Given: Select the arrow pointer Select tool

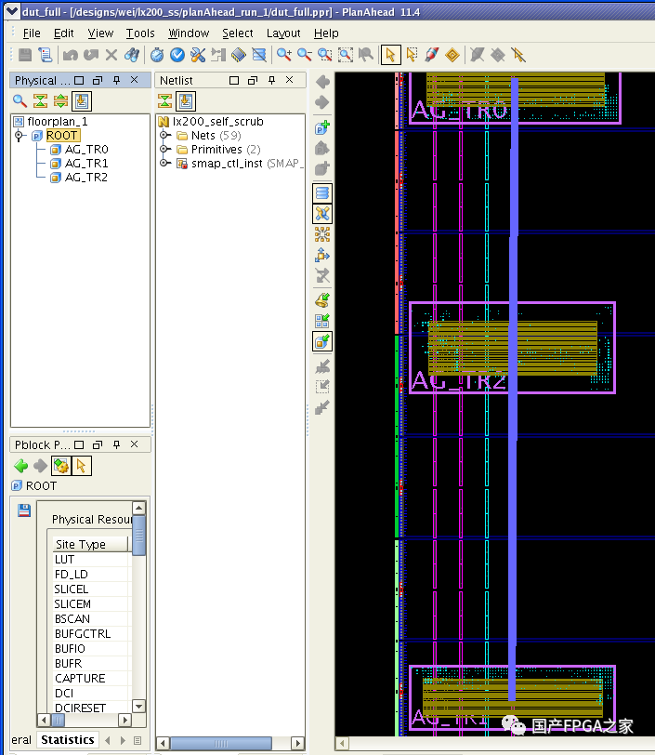Looking at the screenshot, I should point(391,55).
